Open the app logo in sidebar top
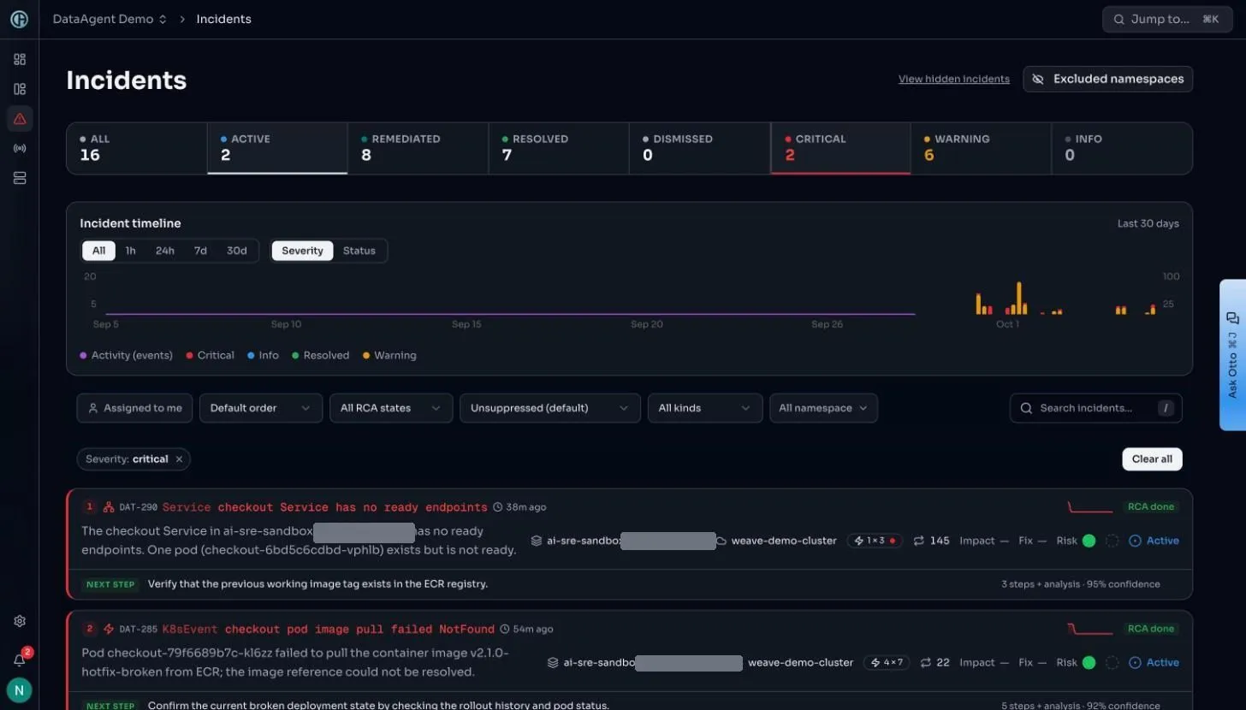1246x710 pixels. pos(19,19)
